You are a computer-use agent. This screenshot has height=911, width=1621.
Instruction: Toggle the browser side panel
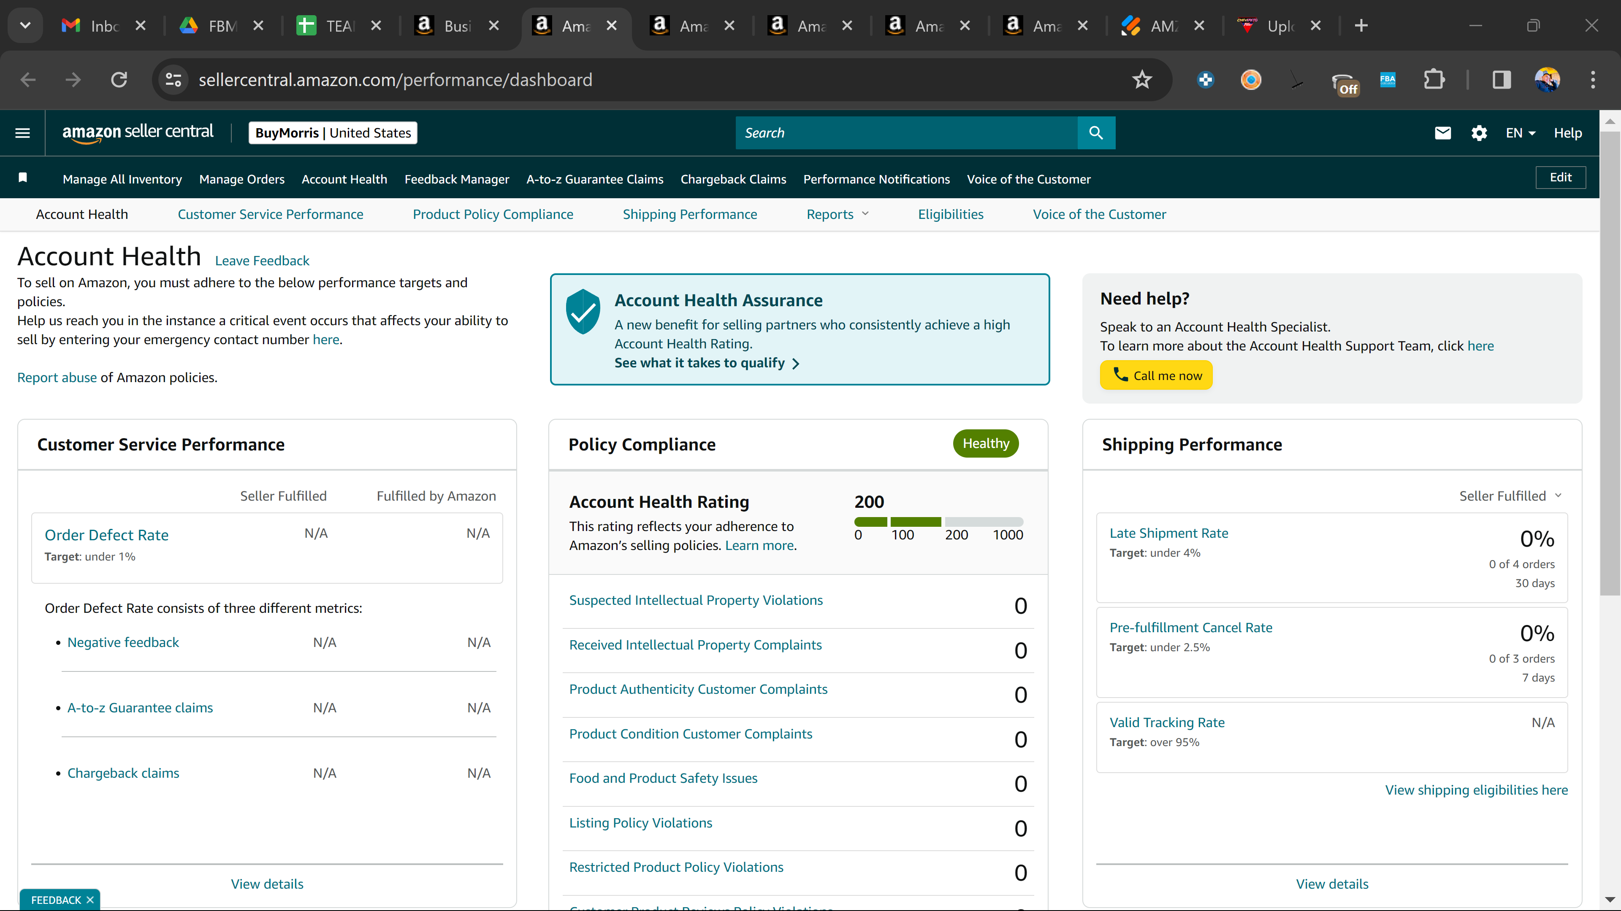tap(1502, 80)
